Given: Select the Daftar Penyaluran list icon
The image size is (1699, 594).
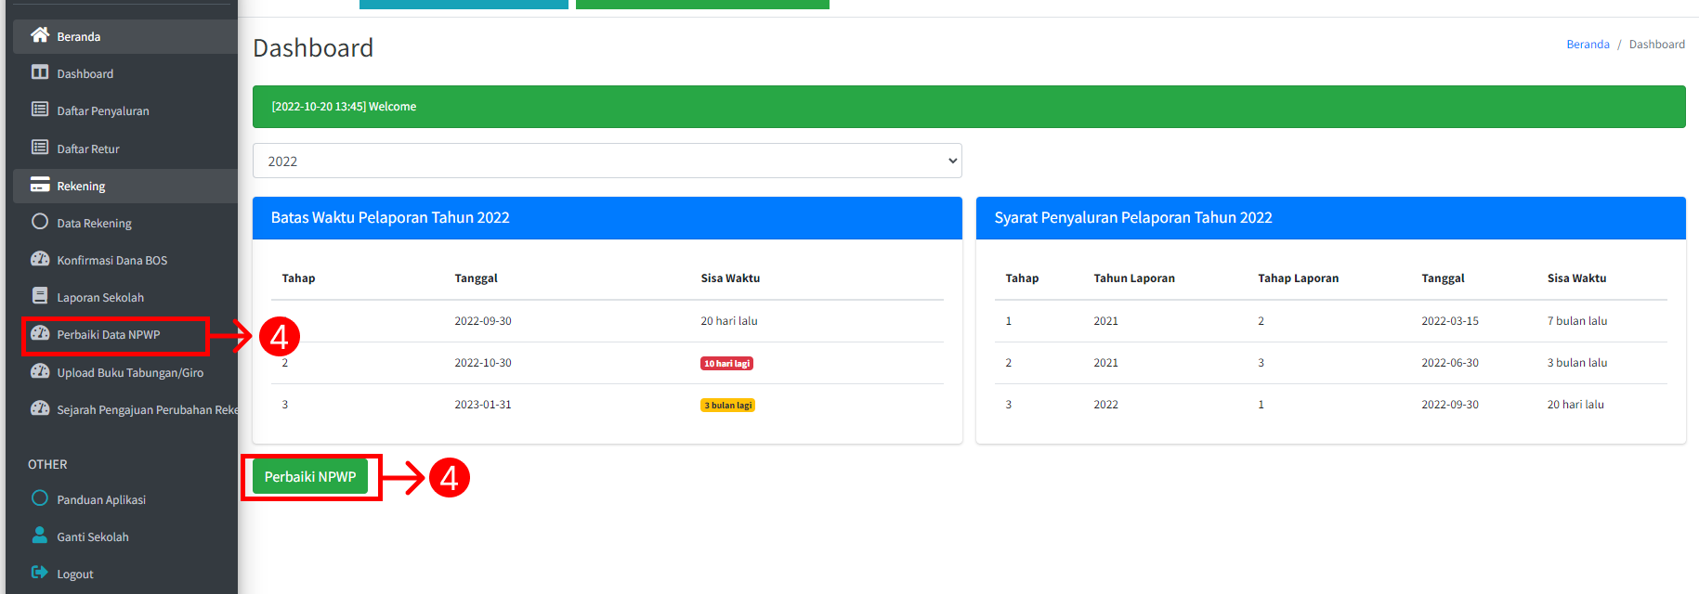Looking at the screenshot, I should (x=40, y=110).
